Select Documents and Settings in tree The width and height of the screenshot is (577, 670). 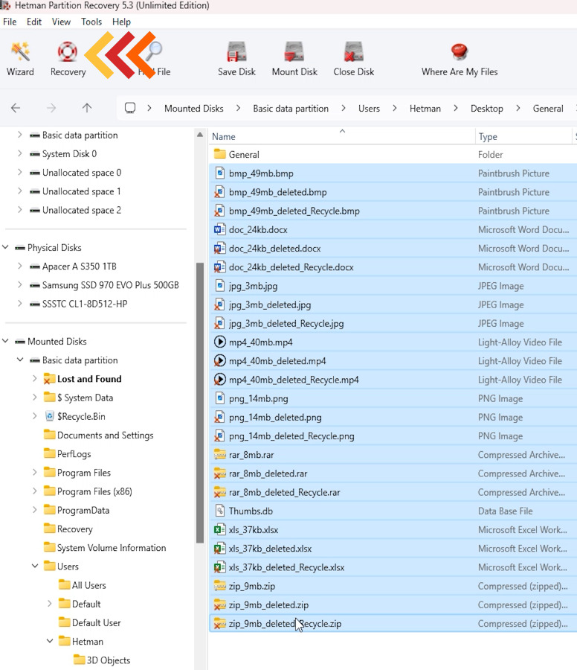105,435
